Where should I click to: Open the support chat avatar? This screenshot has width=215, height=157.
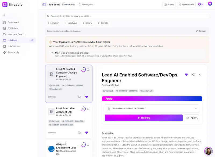[209, 151]
